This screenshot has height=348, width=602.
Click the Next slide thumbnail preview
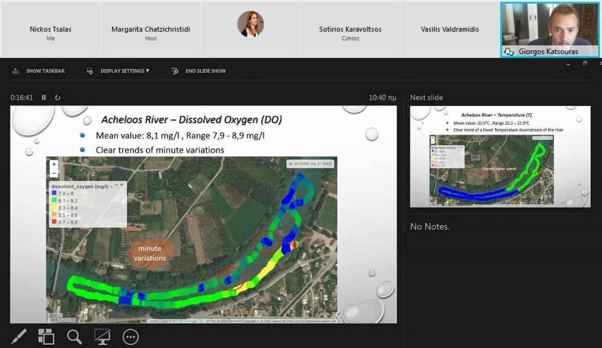[x=500, y=156]
